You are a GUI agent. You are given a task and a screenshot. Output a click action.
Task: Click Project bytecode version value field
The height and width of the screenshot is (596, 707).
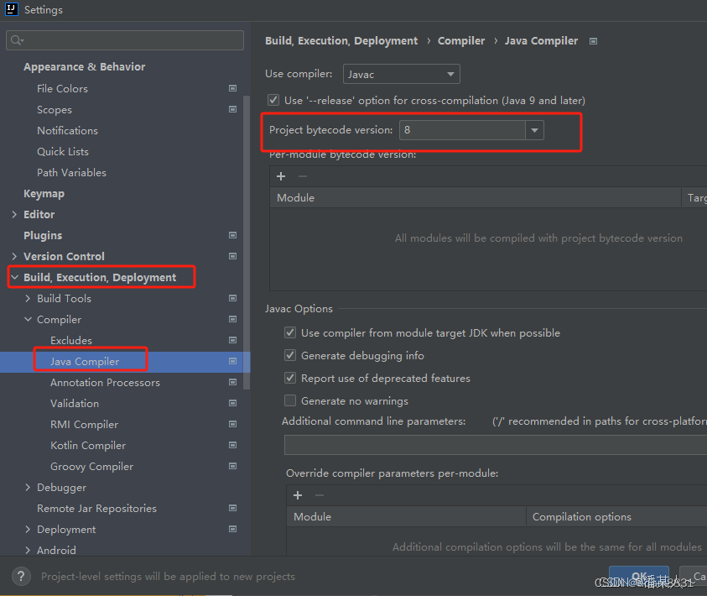462,130
